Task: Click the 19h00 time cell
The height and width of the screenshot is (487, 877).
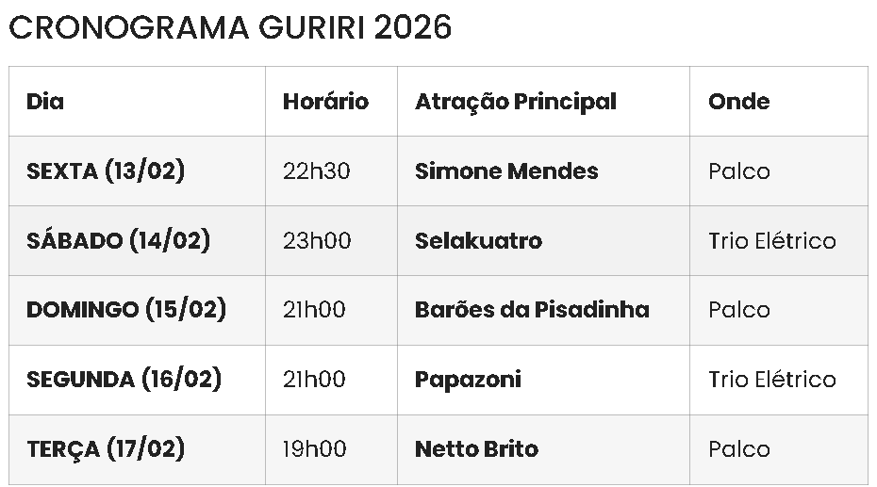Action: 314,449
